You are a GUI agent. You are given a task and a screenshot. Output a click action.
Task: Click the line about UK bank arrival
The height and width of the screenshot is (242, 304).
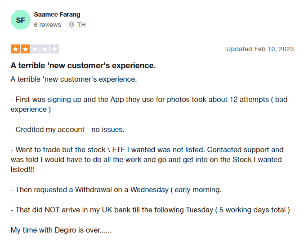point(150,210)
